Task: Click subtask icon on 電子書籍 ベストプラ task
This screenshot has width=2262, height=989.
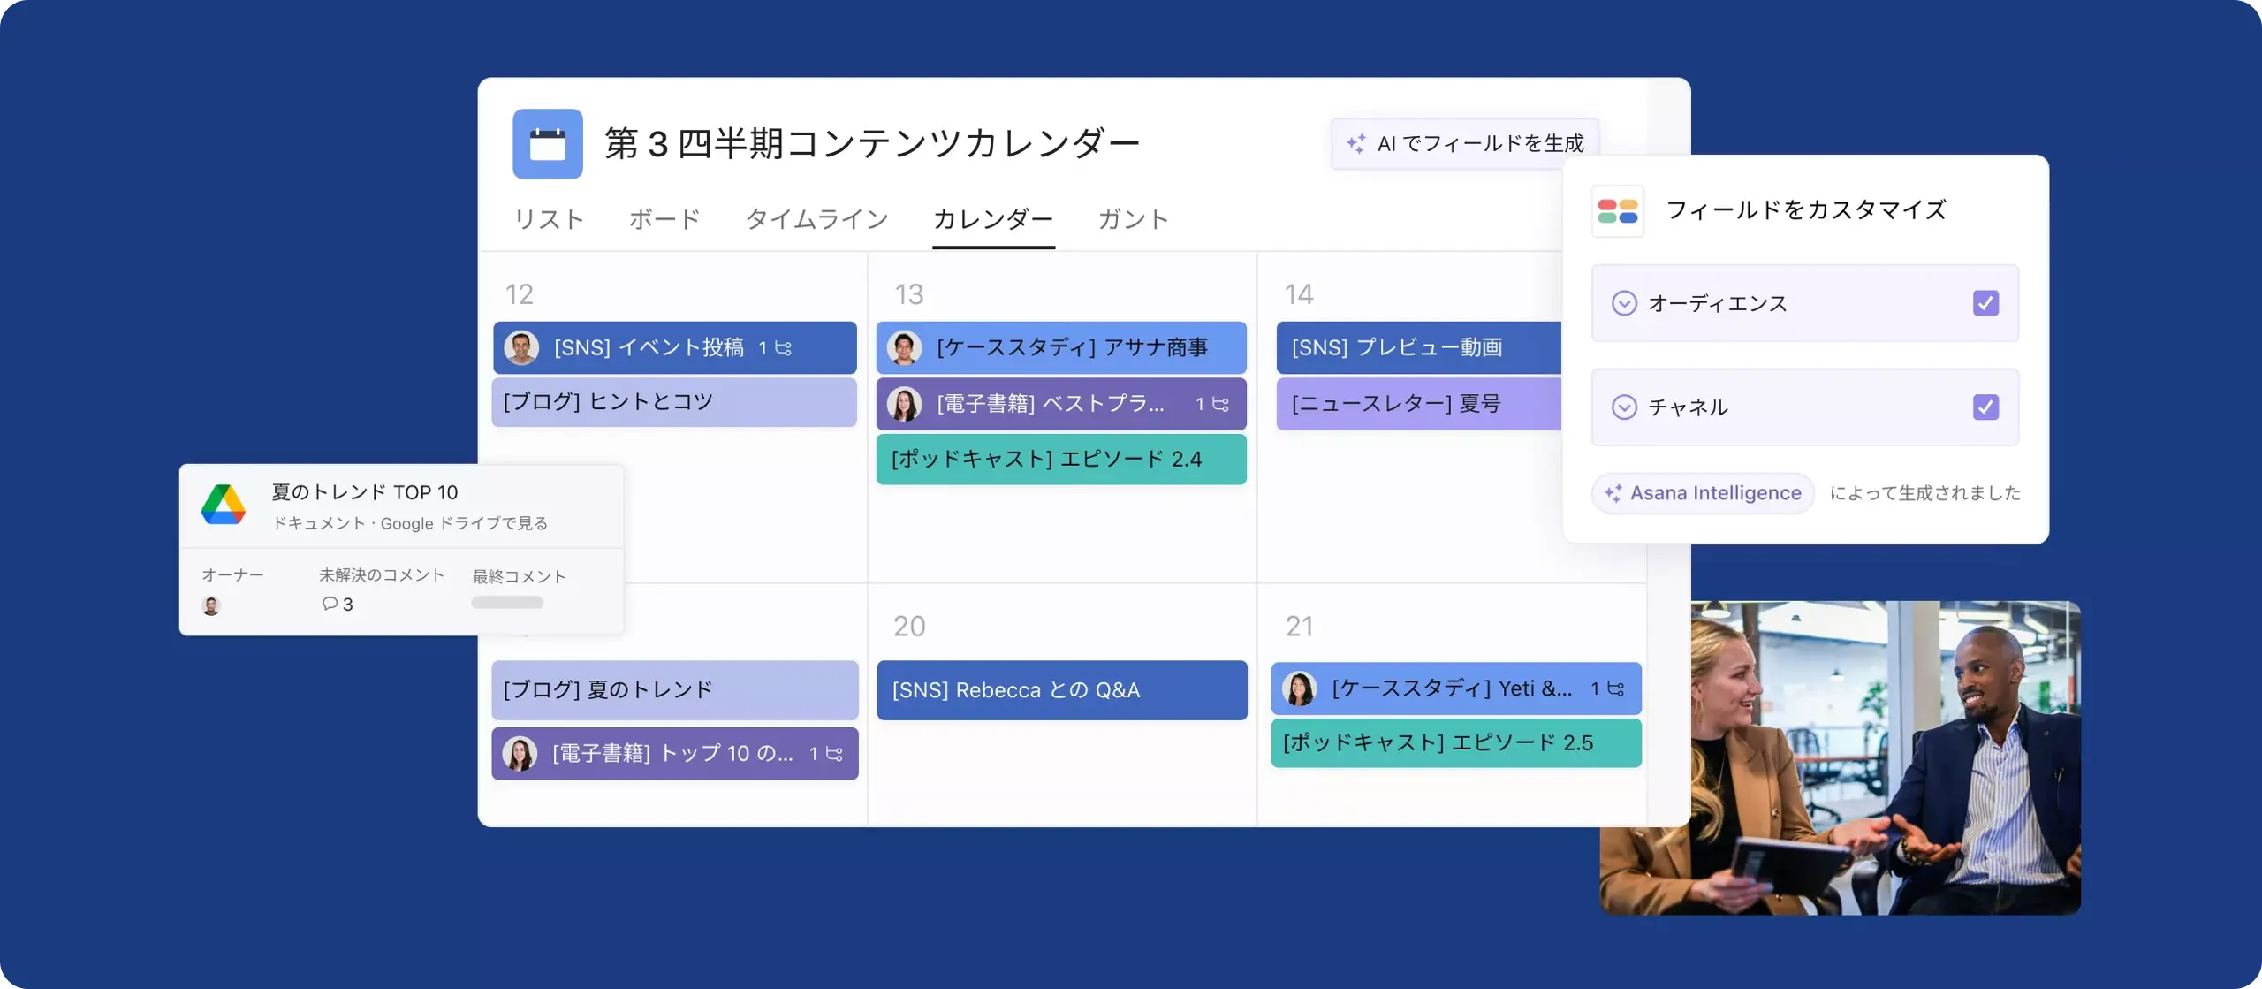Action: pyautogui.click(x=1220, y=404)
